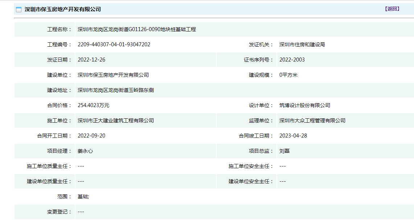The image size is (414, 224).
Task: Click the 发证机关 label
Action: coord(261,45)
